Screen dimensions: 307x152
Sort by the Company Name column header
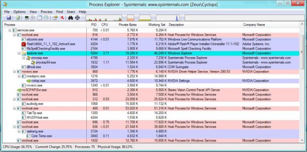coord(271,25)
